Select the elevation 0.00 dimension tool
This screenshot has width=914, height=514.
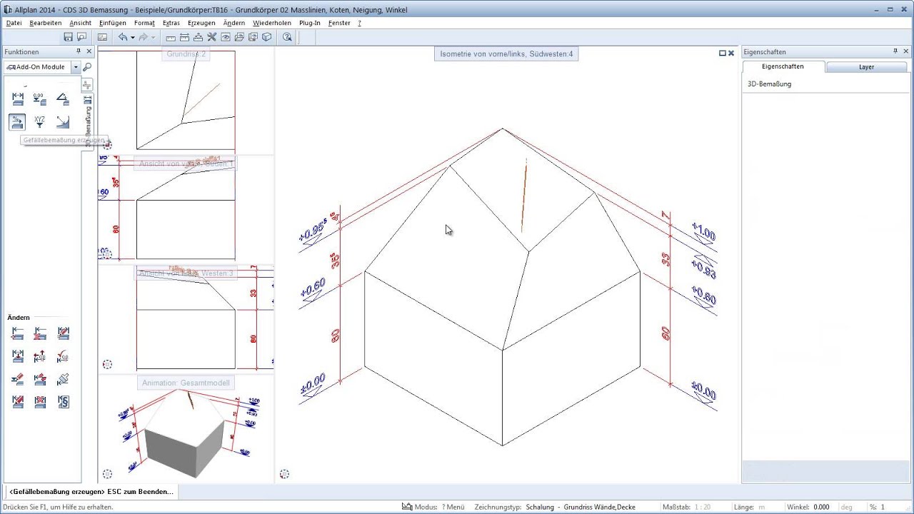point(40,99)
